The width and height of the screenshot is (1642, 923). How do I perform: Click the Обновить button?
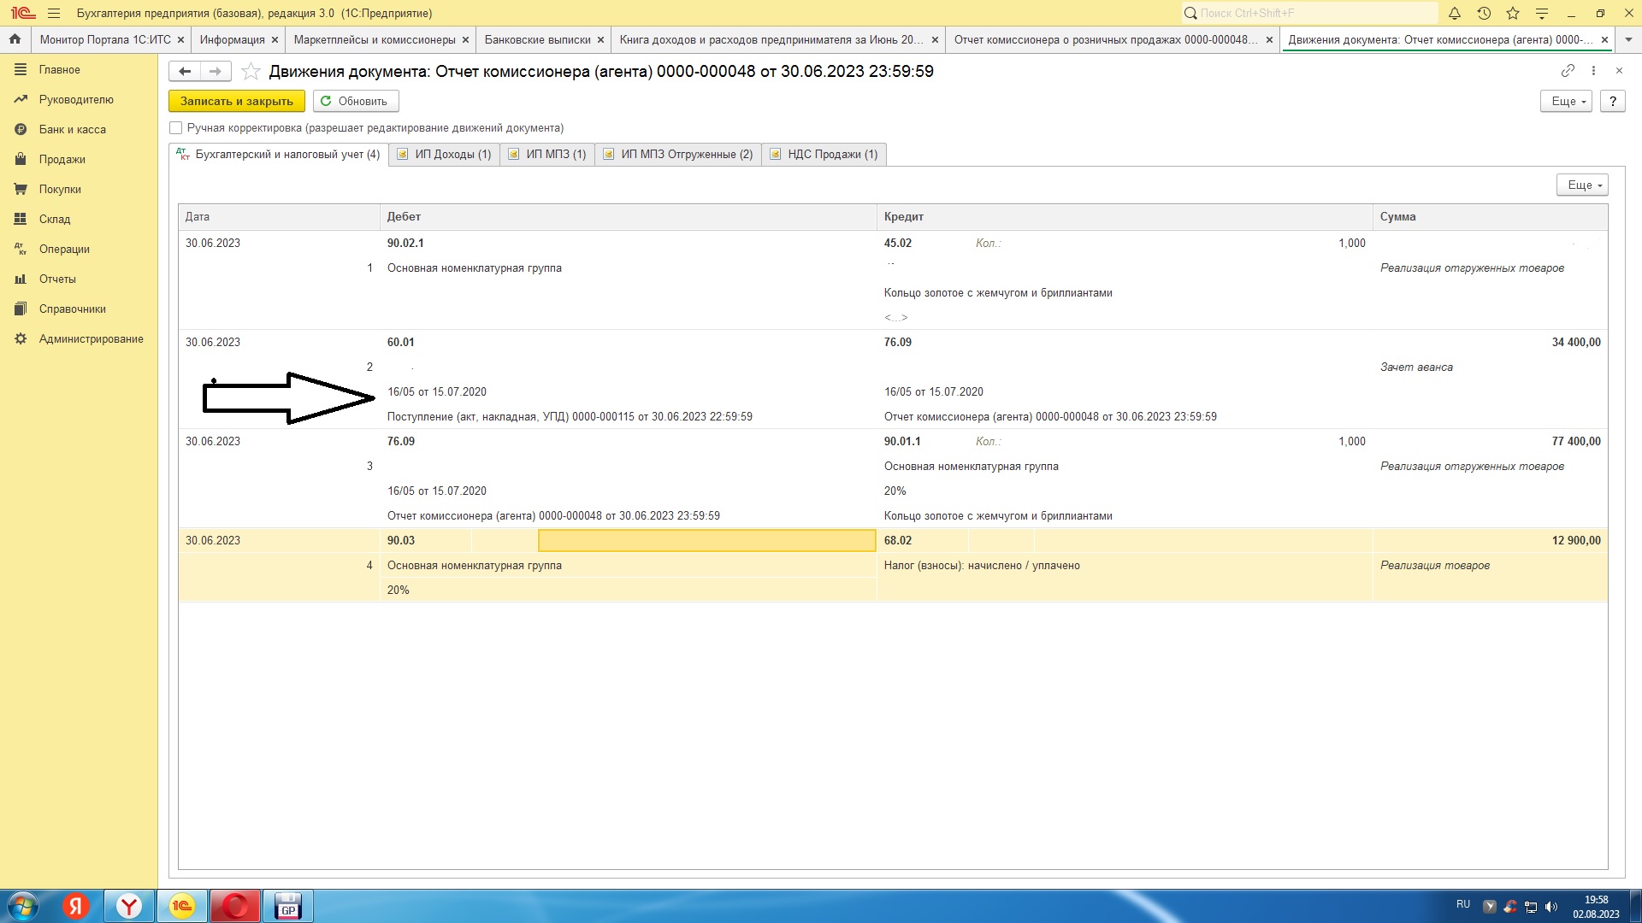[x=356, y=102]
